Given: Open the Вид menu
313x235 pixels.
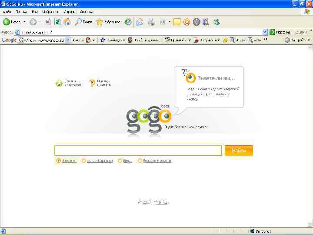Looking at the screenshot, I should (x=34, y=12).
